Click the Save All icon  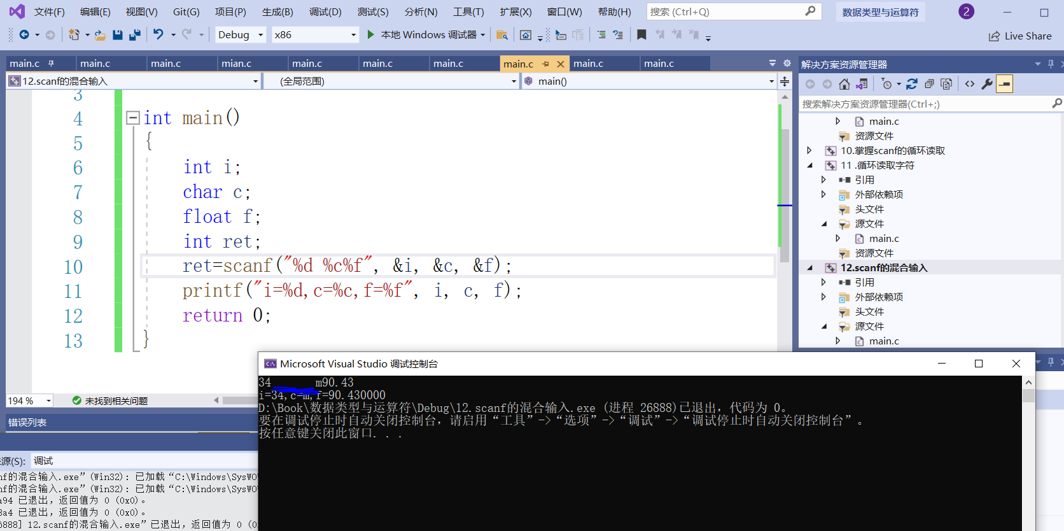tap(135, 35)
